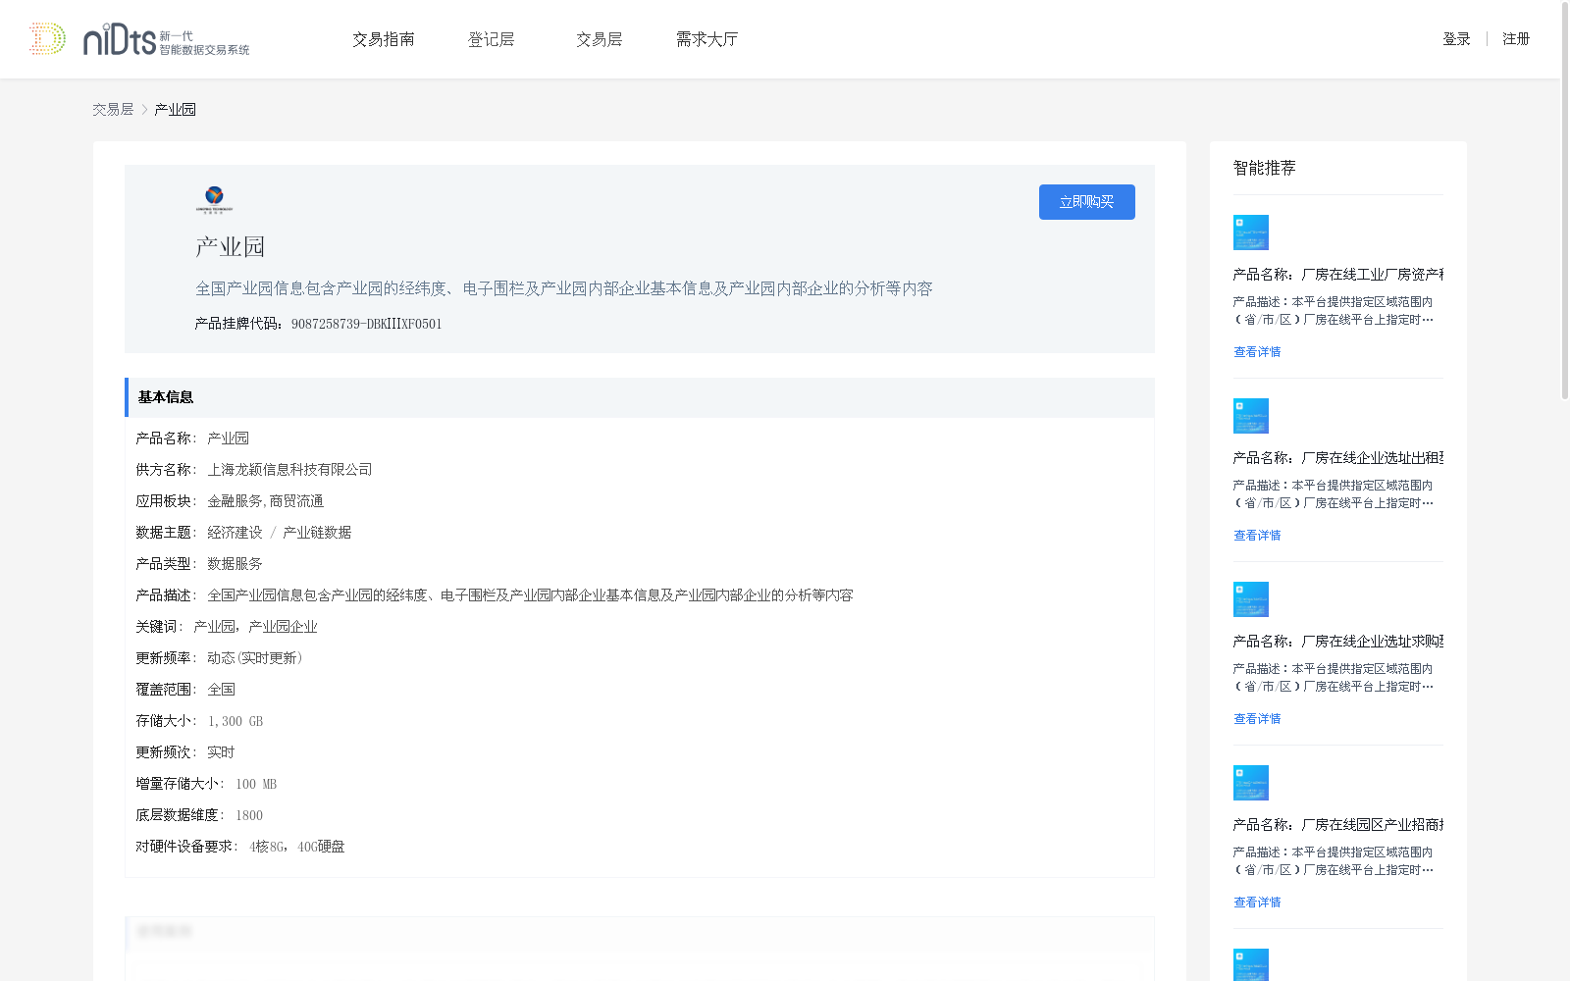Click the storage size 1,300 GB
The image size is (1570, 981).
click(x=235, y=721)
